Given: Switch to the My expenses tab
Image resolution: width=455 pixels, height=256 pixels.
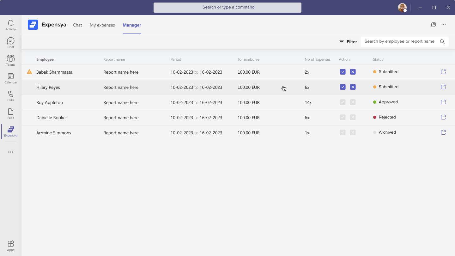Looking at the screenshot, I should 102,25.
